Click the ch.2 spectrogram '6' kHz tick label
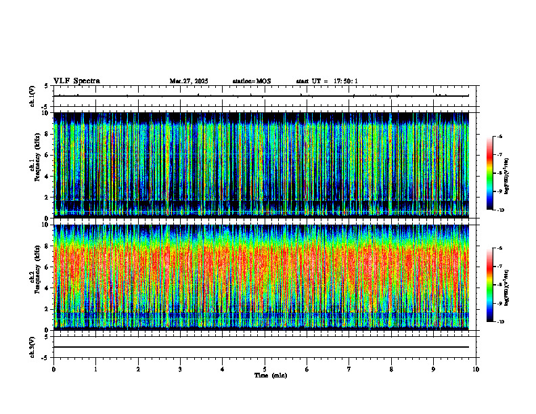Image resolution: width=536 pixels, height=414 pixels. [47, 267]
